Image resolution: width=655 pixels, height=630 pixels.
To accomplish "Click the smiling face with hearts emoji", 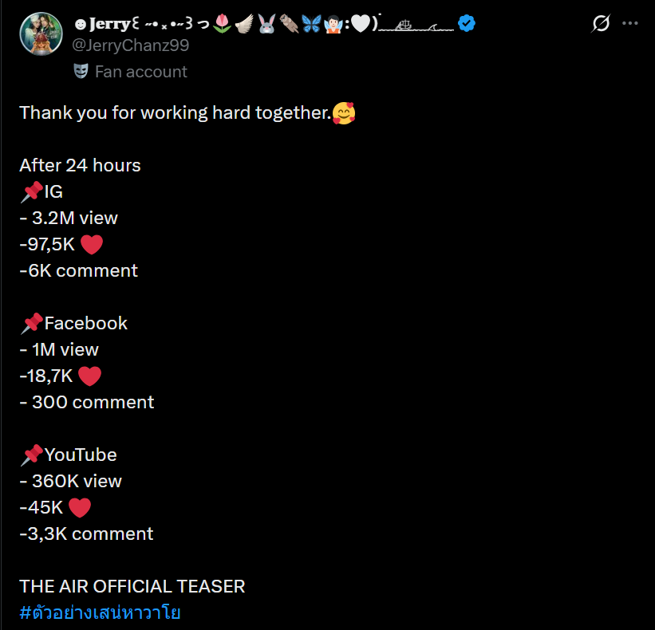I will point(344,113).
